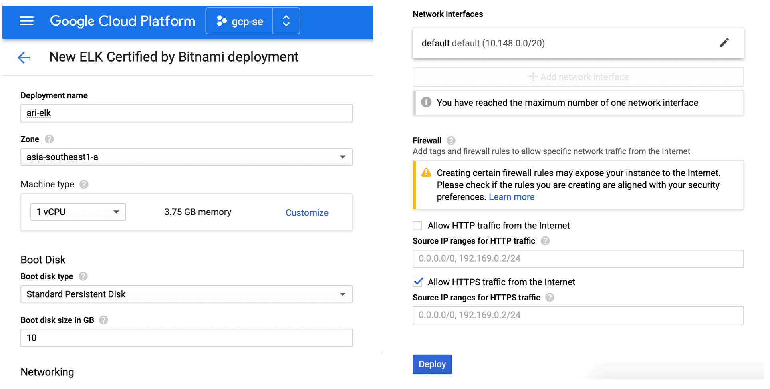
Task: Click the Boot disk size help icon
Action: point(103,320)
